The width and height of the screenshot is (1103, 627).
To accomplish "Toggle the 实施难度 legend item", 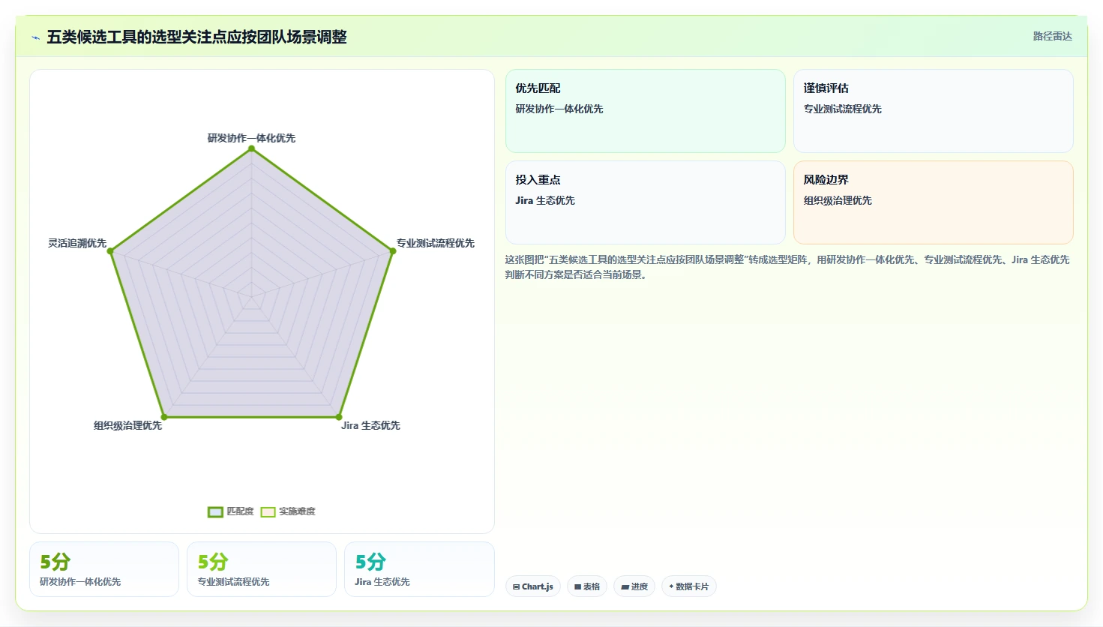I will pos(288,511).
